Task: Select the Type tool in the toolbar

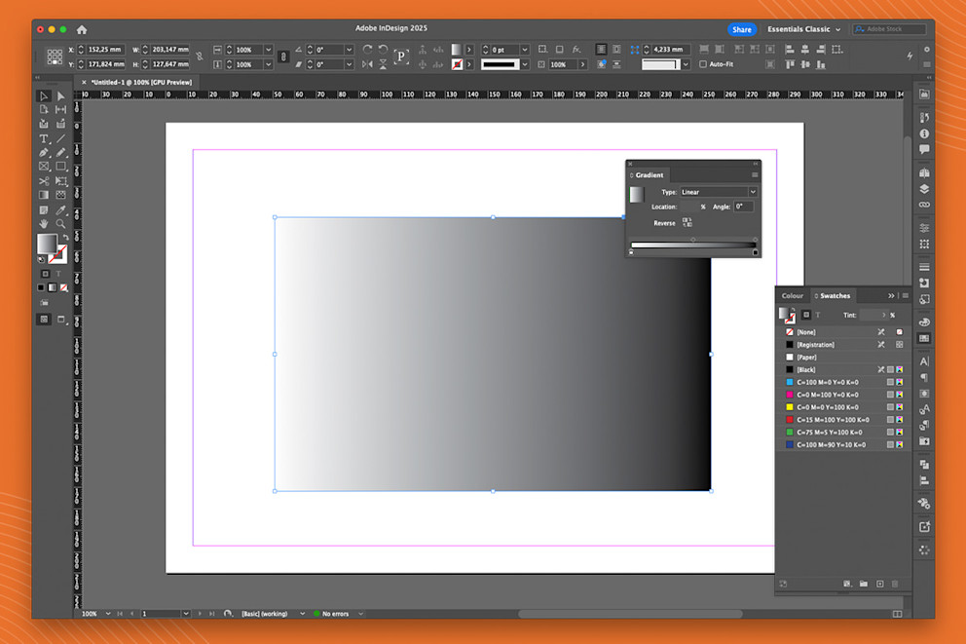Action: [x=45, y=137]
